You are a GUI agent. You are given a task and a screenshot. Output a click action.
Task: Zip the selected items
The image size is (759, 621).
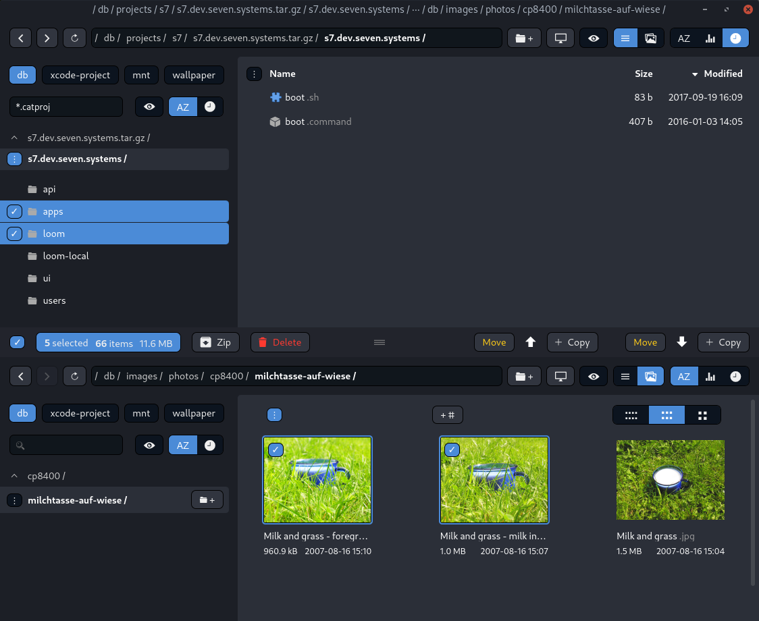click(216, 342)
